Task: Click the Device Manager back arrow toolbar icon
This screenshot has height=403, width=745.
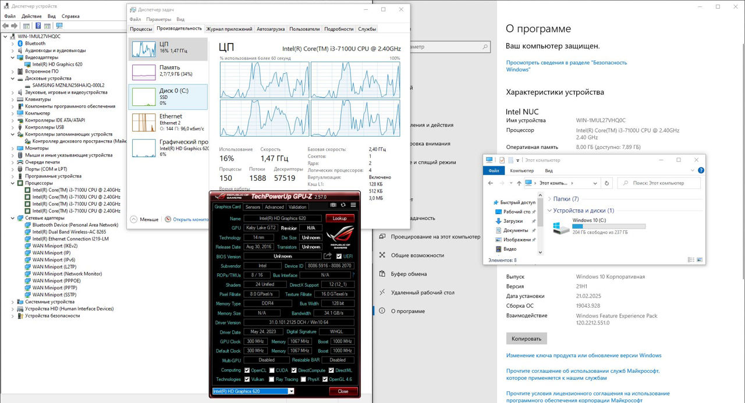Action: (x=5, y=26)
